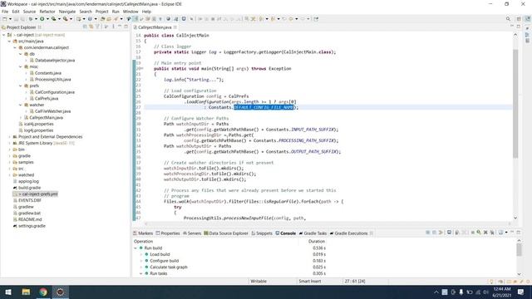Collapse the prefs package
This screenshot has width=532, height=299.
(21, 86)
